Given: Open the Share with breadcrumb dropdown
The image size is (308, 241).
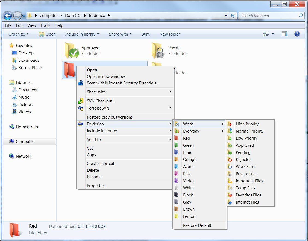Looking at the screenshot, I should pyautogui.click(x=120, y=34).
